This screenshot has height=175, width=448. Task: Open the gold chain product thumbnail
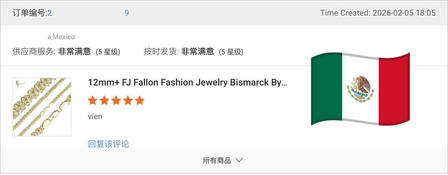(x=42, y=107)
